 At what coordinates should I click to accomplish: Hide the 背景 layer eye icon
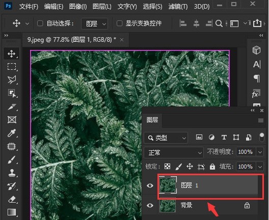pos(150,205)
